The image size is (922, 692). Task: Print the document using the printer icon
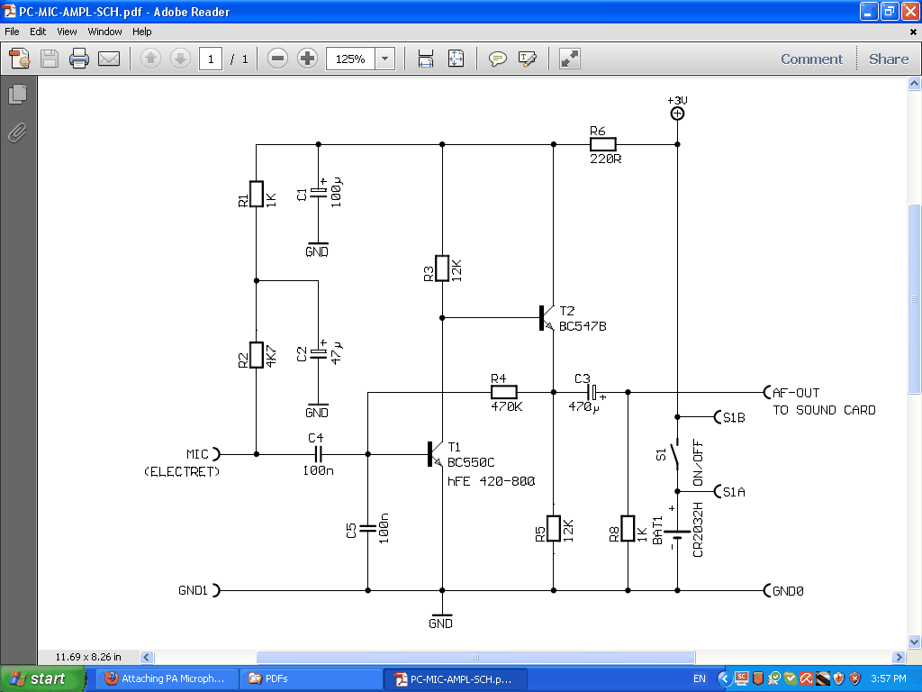(79, 59)
